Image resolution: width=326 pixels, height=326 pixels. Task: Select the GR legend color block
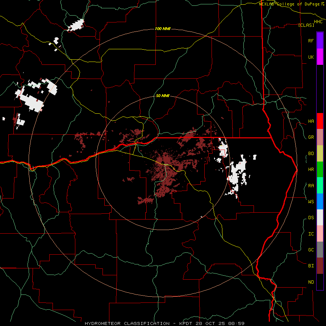(320, 137)
